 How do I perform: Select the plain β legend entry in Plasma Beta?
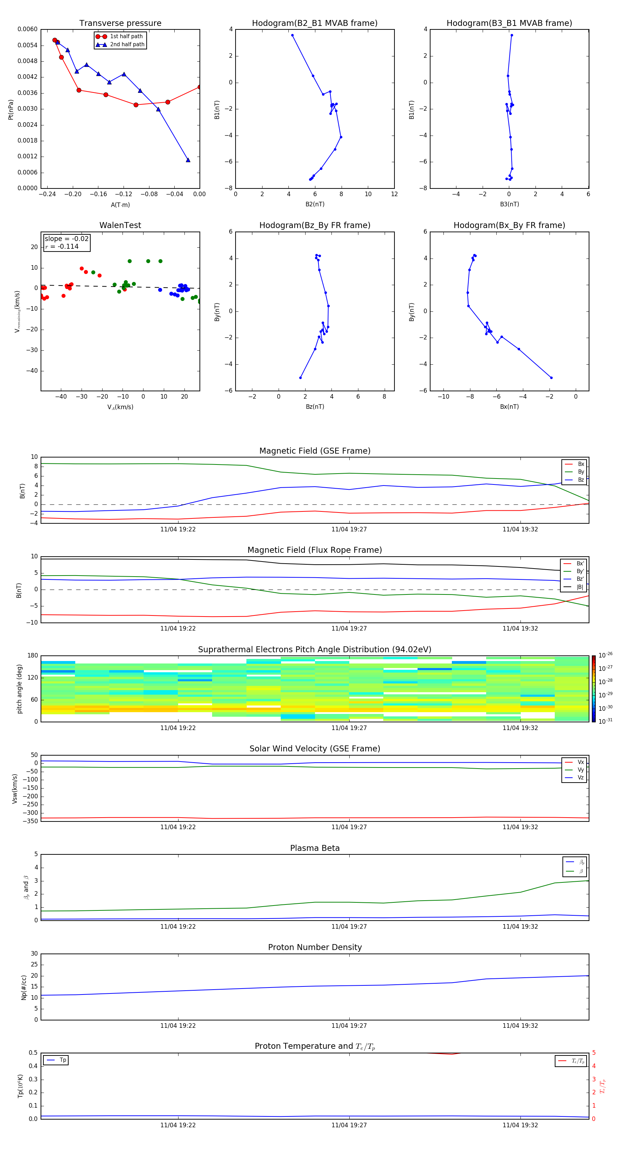575,871
